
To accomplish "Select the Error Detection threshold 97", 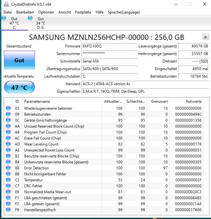I will pos(166,168).
